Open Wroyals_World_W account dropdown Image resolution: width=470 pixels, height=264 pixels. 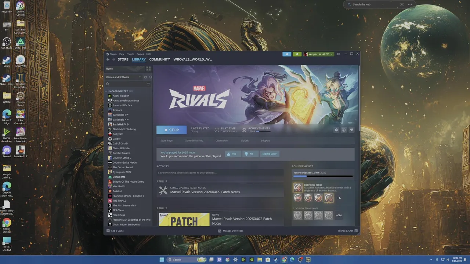pyautogui.click(x=318, y=54)
